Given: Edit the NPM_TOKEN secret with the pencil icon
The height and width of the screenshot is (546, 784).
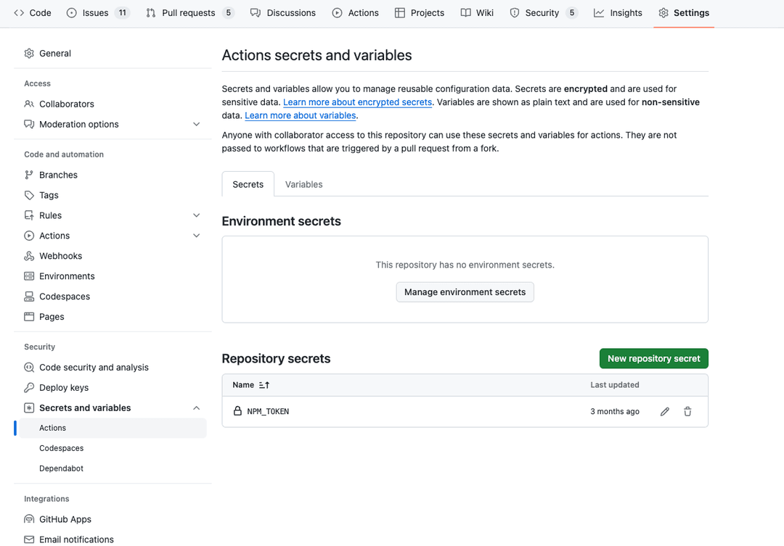Looking at the screenshot, I should coord(664,411).
